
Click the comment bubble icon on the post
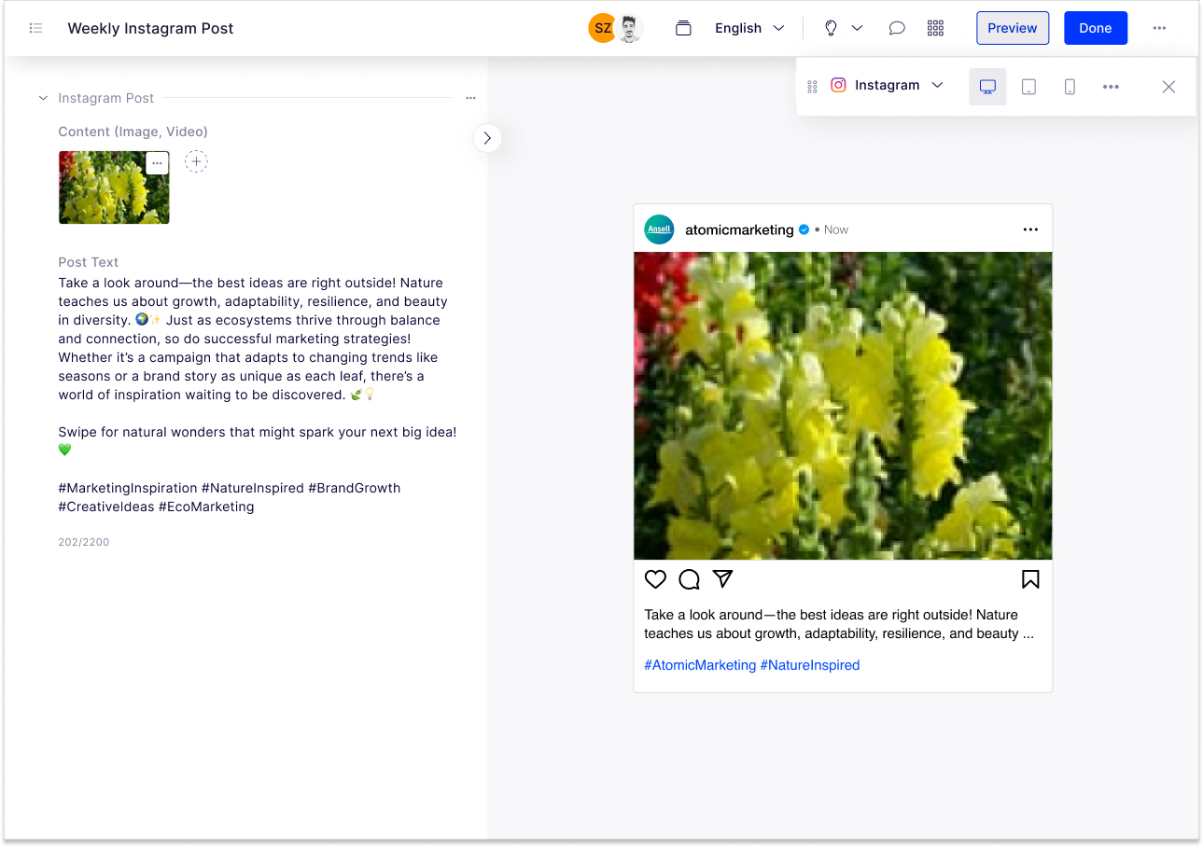(x=689, y=579)
